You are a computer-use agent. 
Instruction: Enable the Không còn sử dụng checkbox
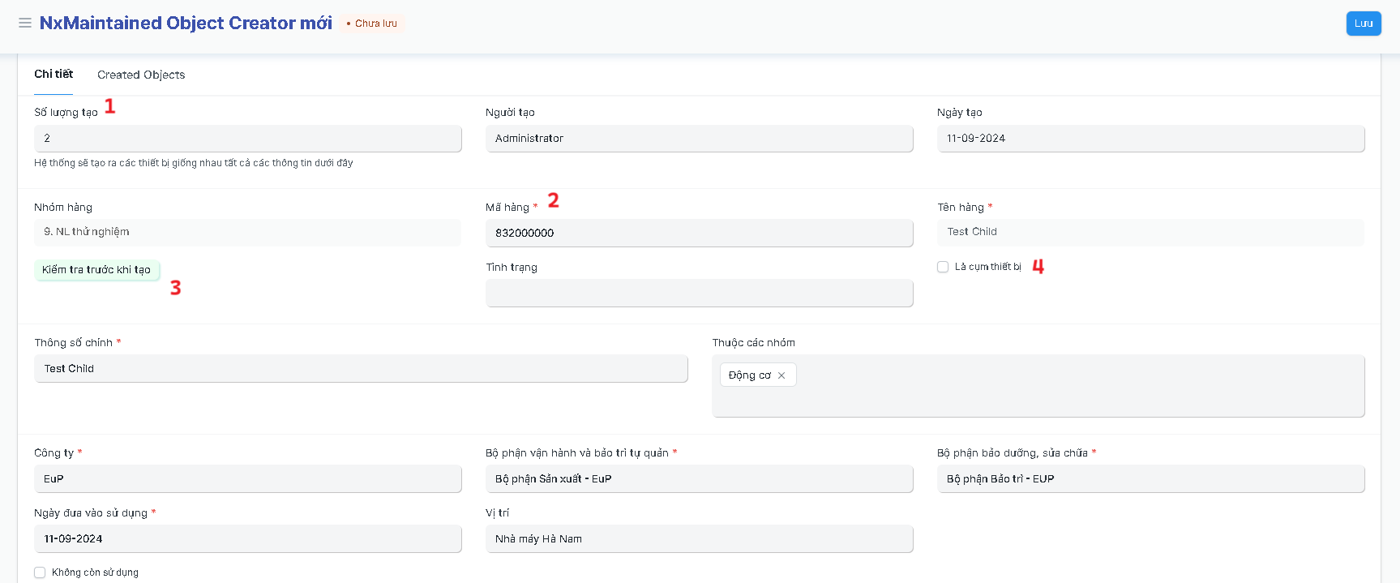coord(40,572)
